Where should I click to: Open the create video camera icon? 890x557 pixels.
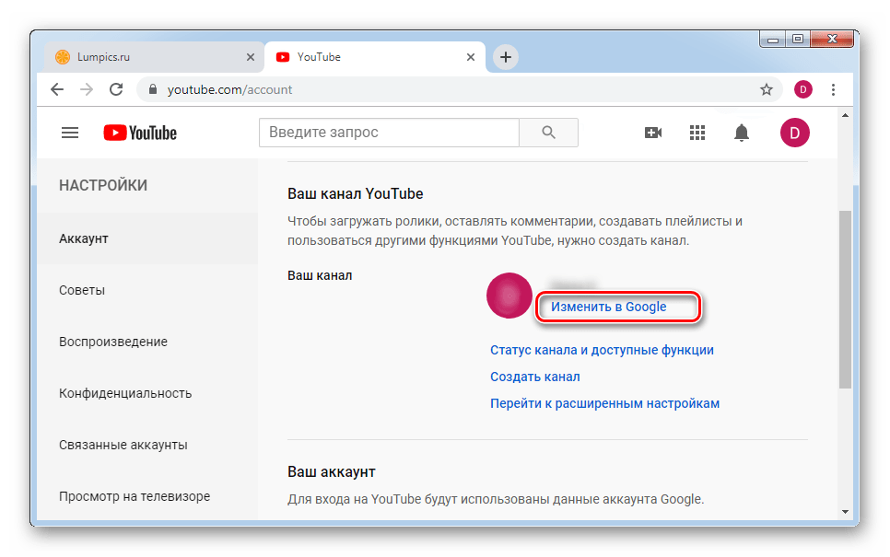point(652,133)
